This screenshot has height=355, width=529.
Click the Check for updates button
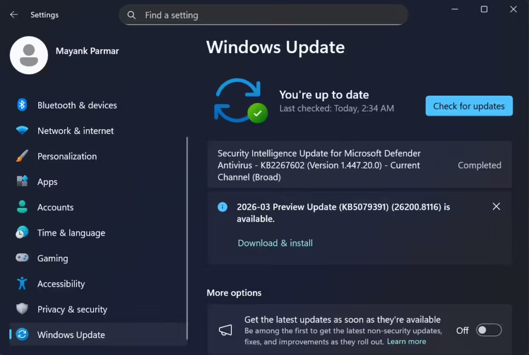(469, 106)
